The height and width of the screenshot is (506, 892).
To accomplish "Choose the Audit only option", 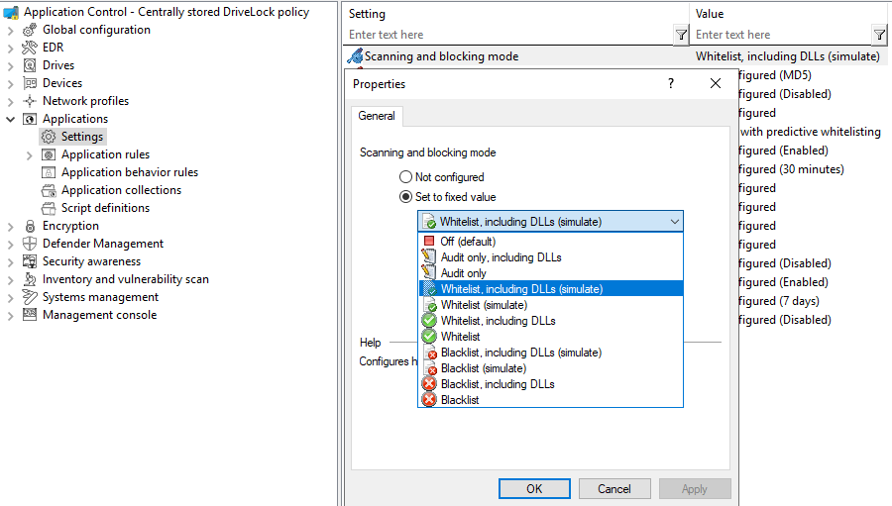I will (x=551, y=273).
